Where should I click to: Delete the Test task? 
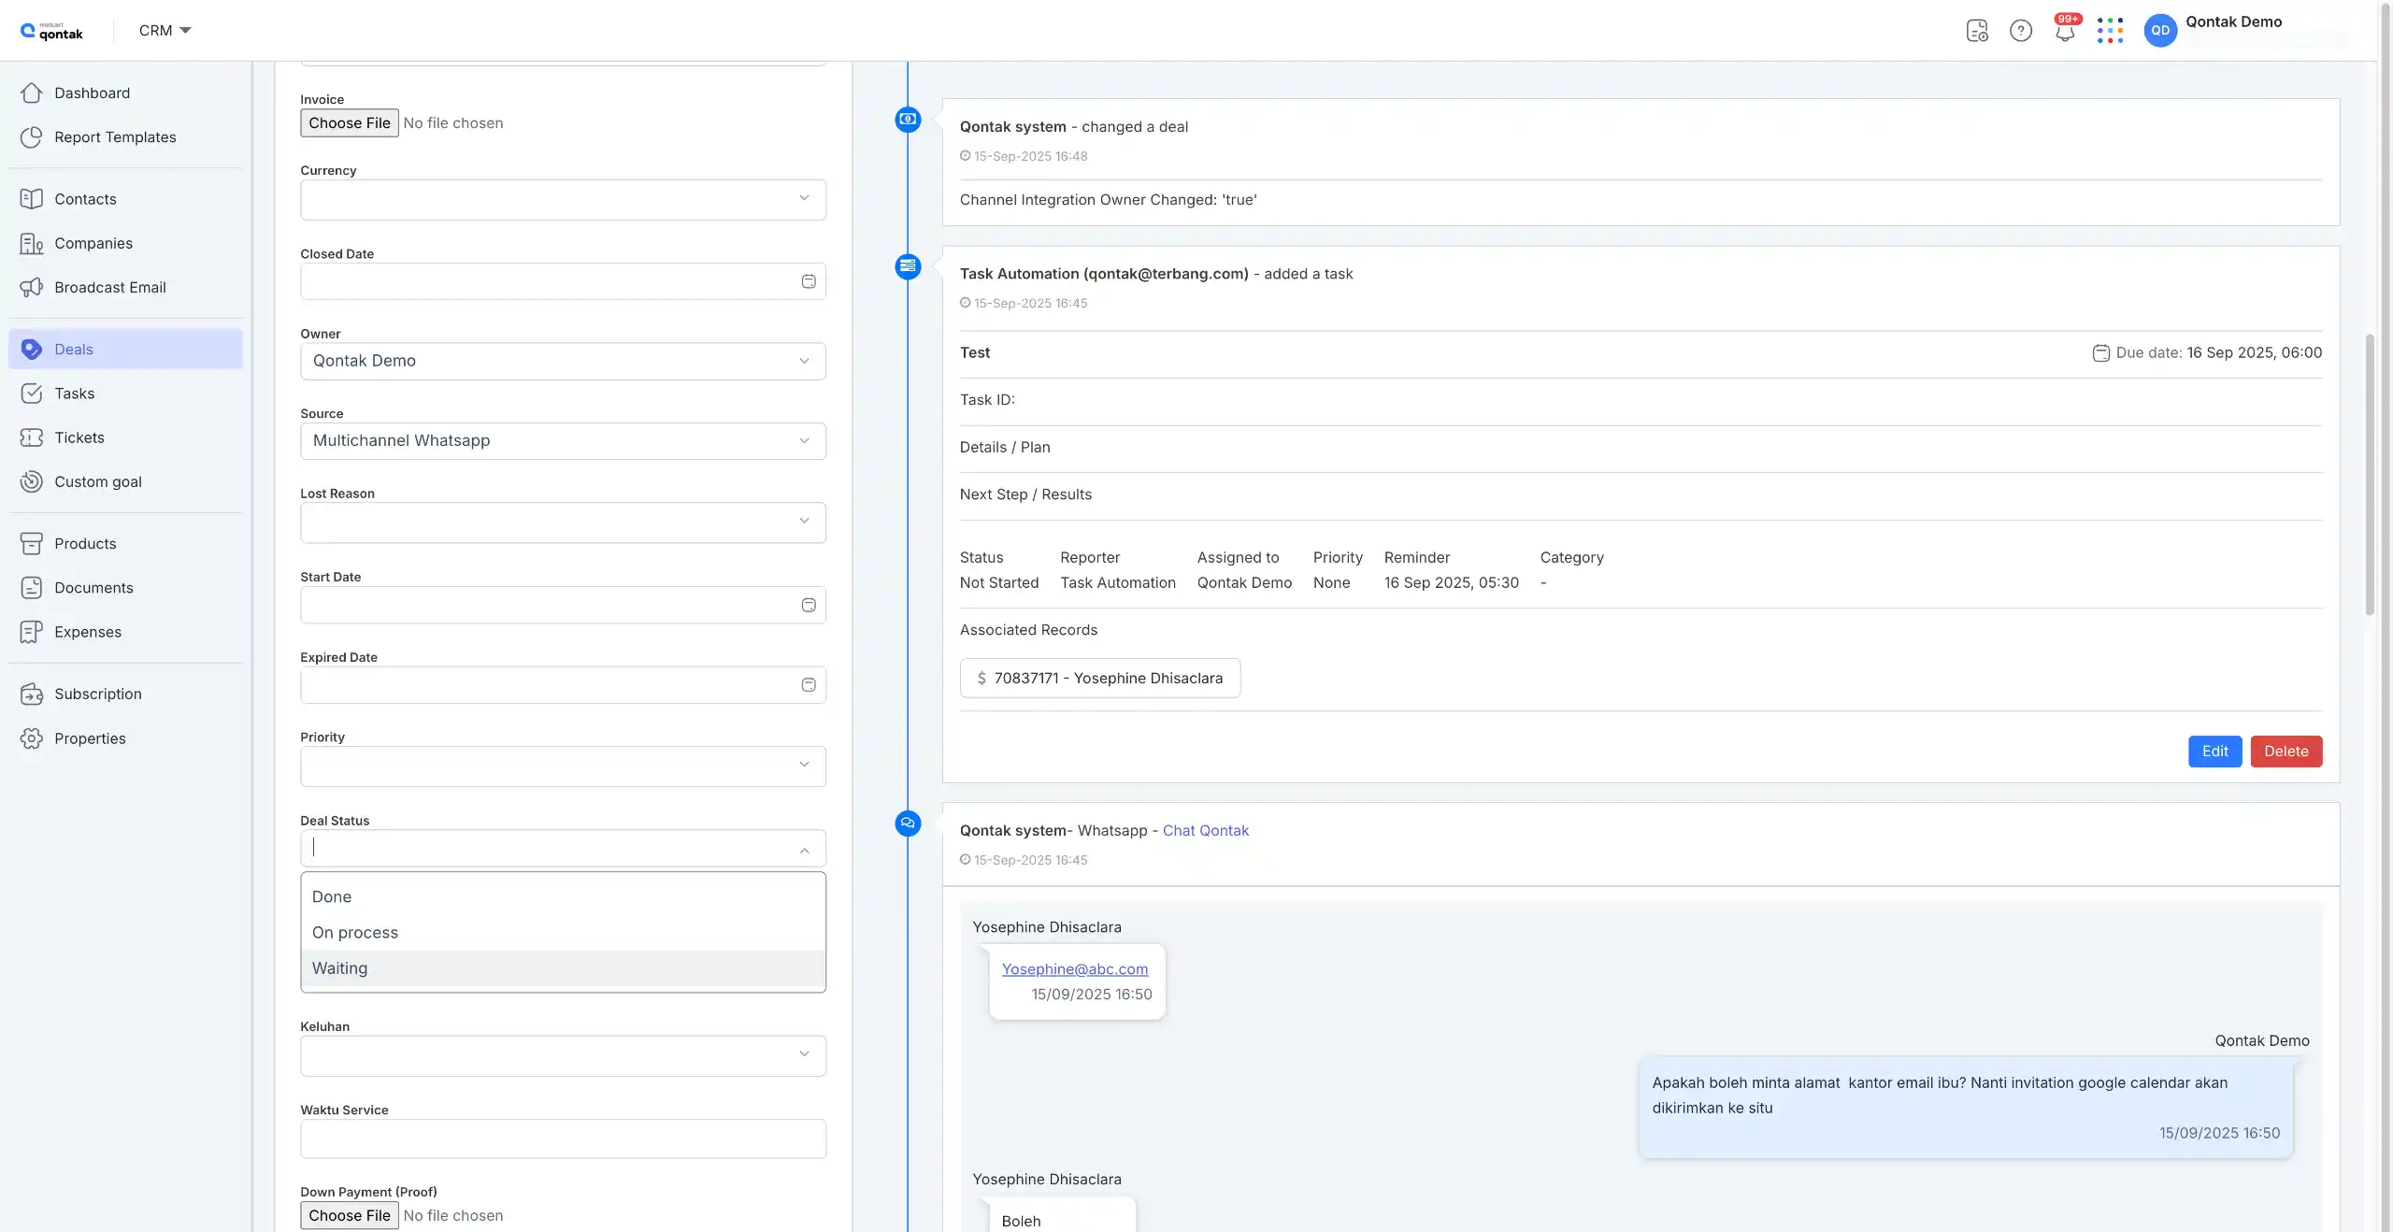pos(2286,752)
